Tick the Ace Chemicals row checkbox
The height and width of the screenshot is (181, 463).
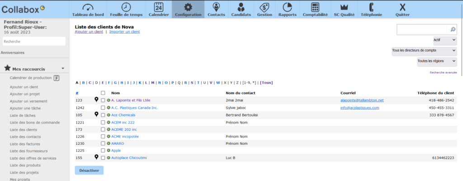pos(103,115)
